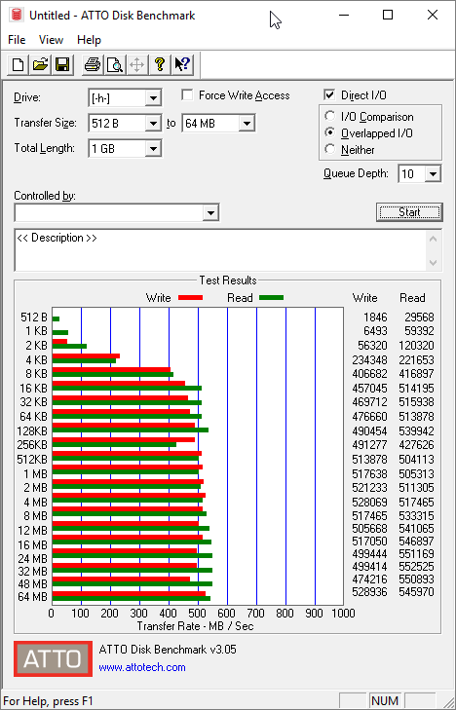Click the write value 234348

coord(369,360)
